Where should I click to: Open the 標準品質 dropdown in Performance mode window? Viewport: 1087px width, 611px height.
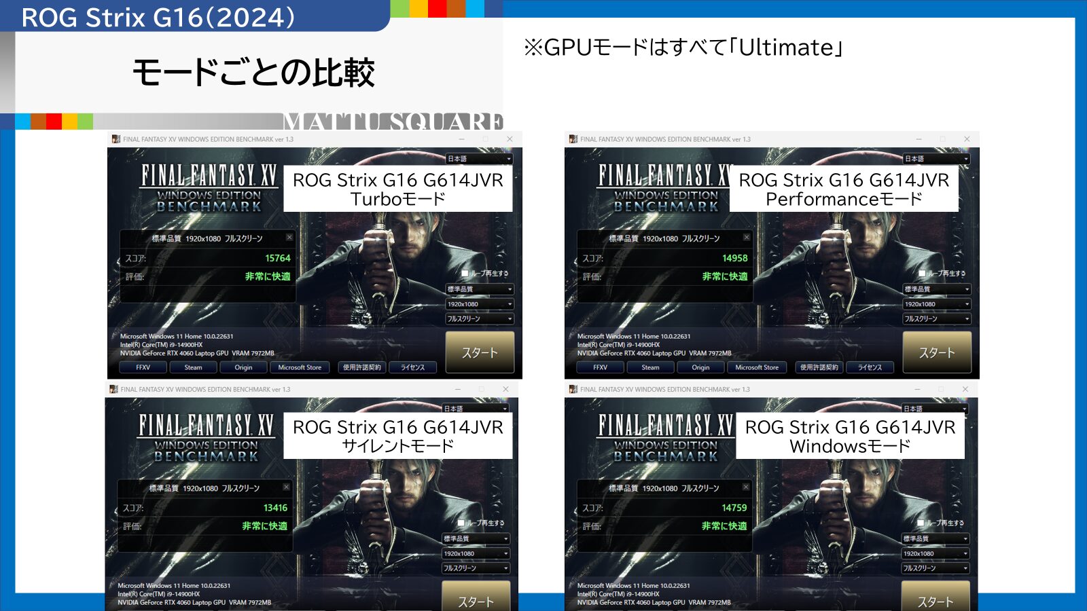[937, 289]
